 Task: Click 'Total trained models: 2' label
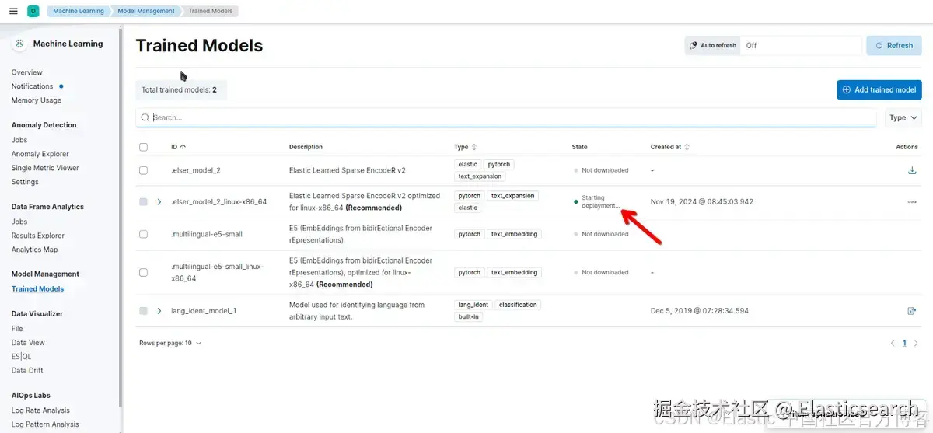click(x=180, y=90)
